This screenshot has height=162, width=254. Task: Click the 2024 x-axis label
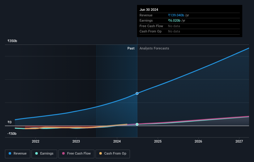pyautogui.click(x=117, y=142)
